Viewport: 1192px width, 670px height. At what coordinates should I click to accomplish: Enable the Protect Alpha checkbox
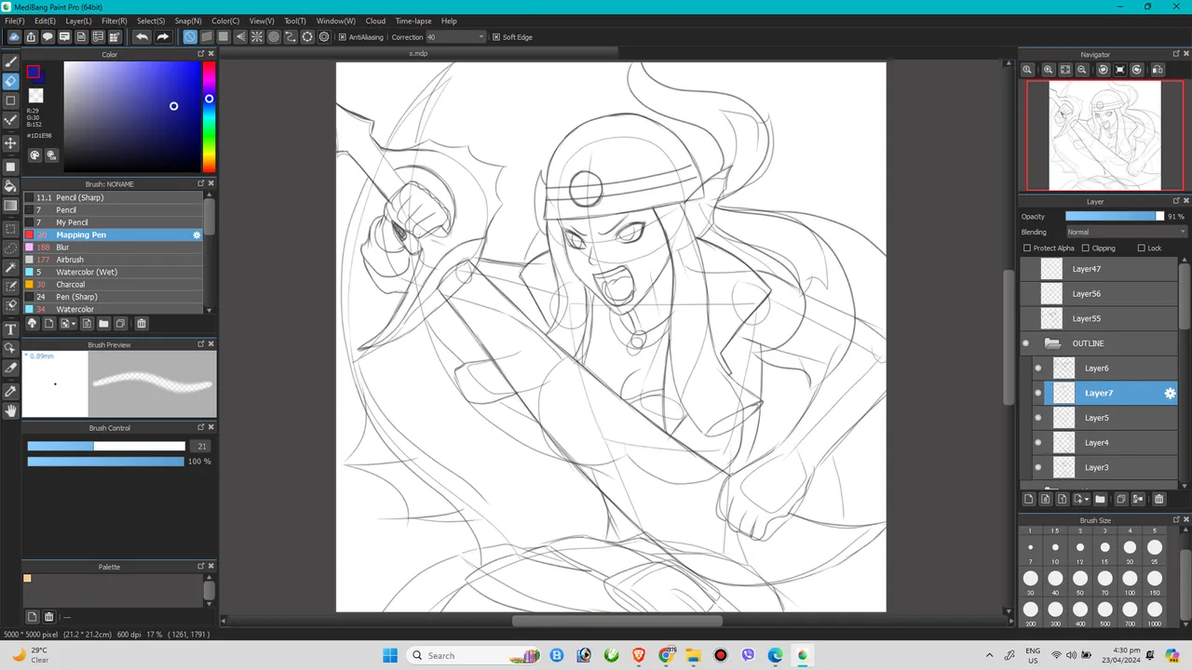(1027, 248)
